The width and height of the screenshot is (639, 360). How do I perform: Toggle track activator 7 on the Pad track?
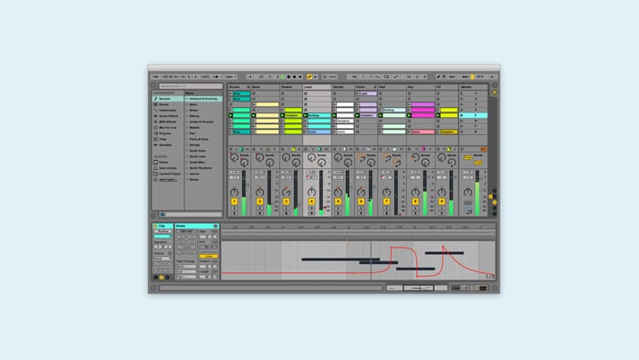[386, 201]
